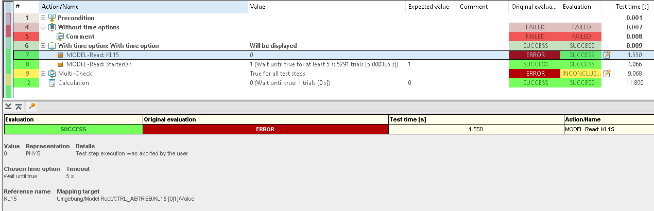Collapse the 'With time option' node

[43, 46]
